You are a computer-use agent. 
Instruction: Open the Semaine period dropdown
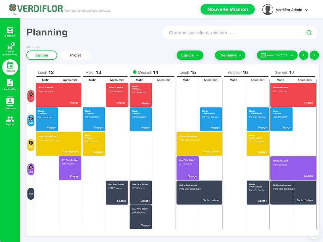click(230, 55)
